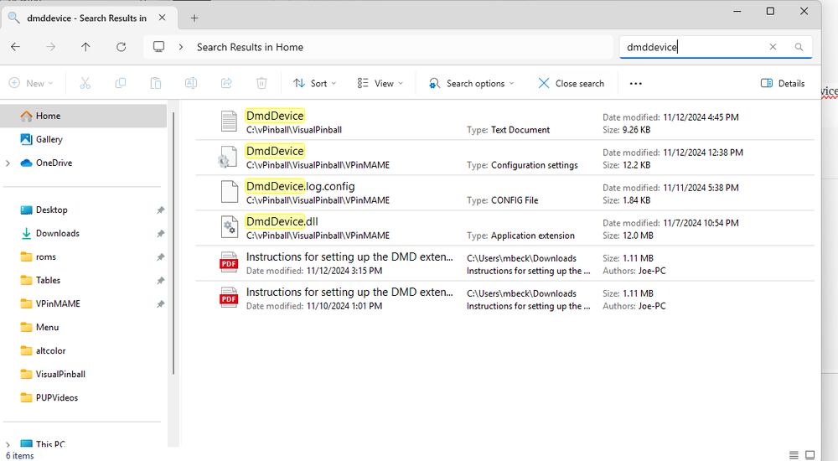The width and height of the screenshot is (838, 461).
Task: Open the Sort dropdown
Action: click(x=315, y=84)
